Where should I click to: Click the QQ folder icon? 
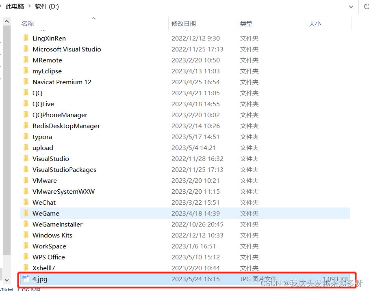[x=26, y=93]
